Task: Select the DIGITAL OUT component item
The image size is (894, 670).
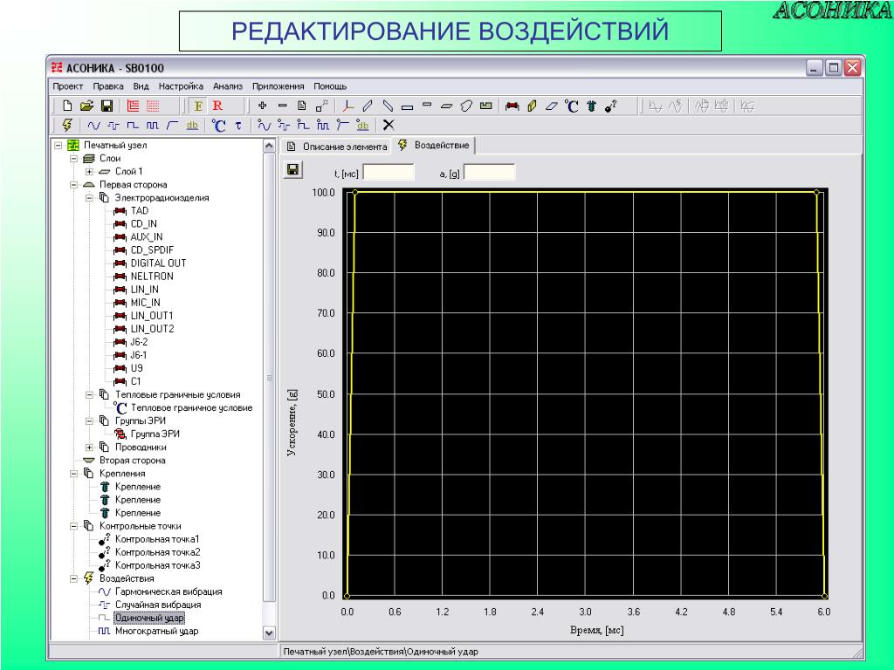Action: (x=159, y=263)
